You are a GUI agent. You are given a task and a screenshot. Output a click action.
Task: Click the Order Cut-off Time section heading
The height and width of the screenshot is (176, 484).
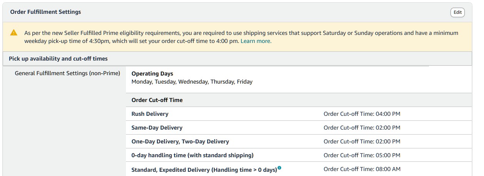pos(157,100)
